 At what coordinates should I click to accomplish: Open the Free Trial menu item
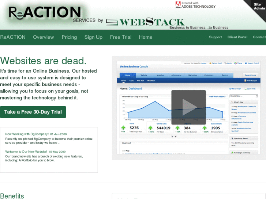(121, 37)
